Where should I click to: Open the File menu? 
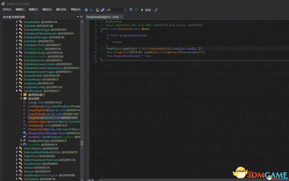pyautogui.click(x=7, y=9)
